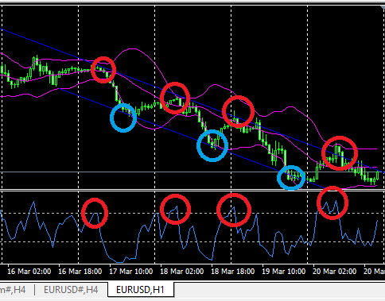Open the EURUSD#,H4 chart tab
This screenshot has width=385, height=301.
tap(71, 290)
